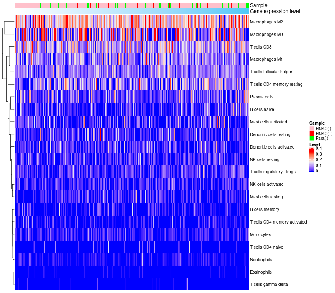Viewport: 335px width, 293px height.
Task: Select the NK cells resting label
Action: click(x=265, y=159)
